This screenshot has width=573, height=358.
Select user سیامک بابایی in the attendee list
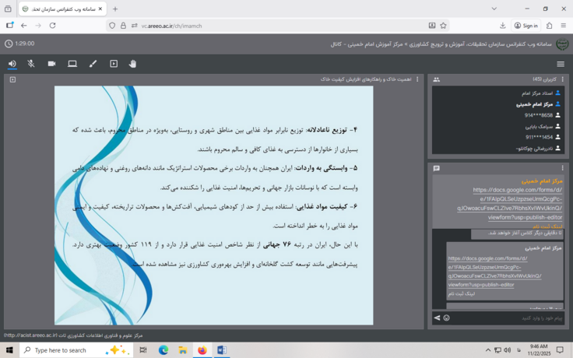pos(538,126)
